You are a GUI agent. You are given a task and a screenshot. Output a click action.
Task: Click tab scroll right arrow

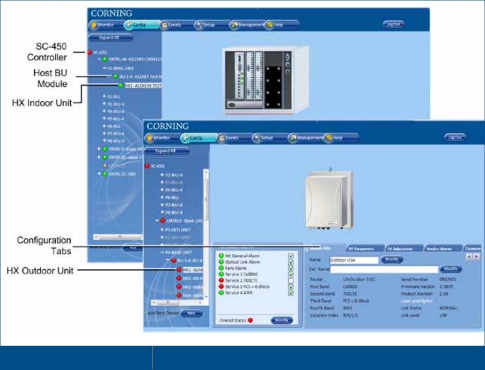pyautogui.click(x=477, y=257)
